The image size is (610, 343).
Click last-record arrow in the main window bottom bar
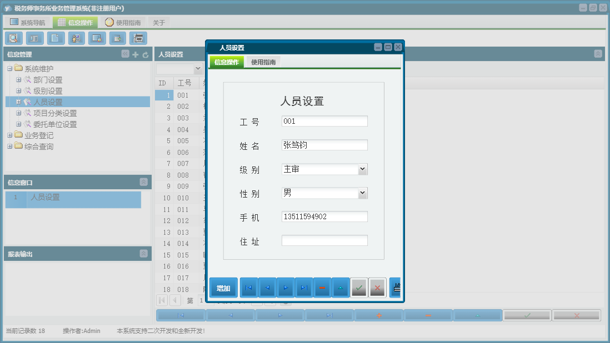click(x=329, y=315)
